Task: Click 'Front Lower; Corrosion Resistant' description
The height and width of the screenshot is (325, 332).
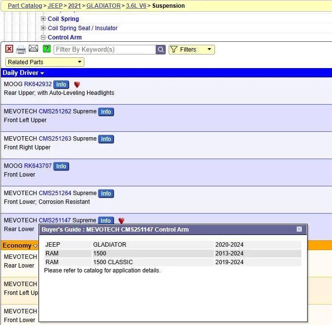Action: tap(47, 202)
